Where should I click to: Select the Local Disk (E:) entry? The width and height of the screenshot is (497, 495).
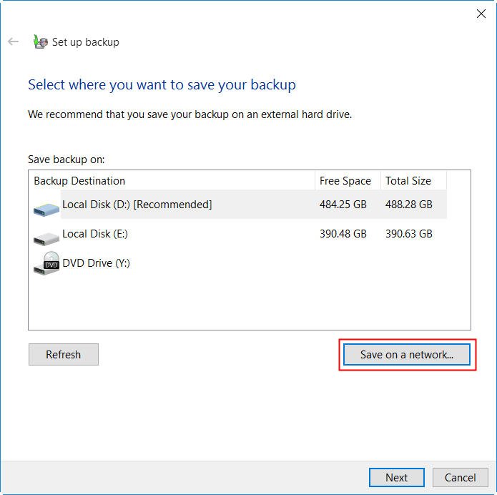click(95, 234)
